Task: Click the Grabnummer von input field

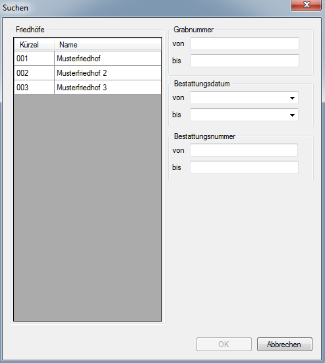Action: click(245, 43)
